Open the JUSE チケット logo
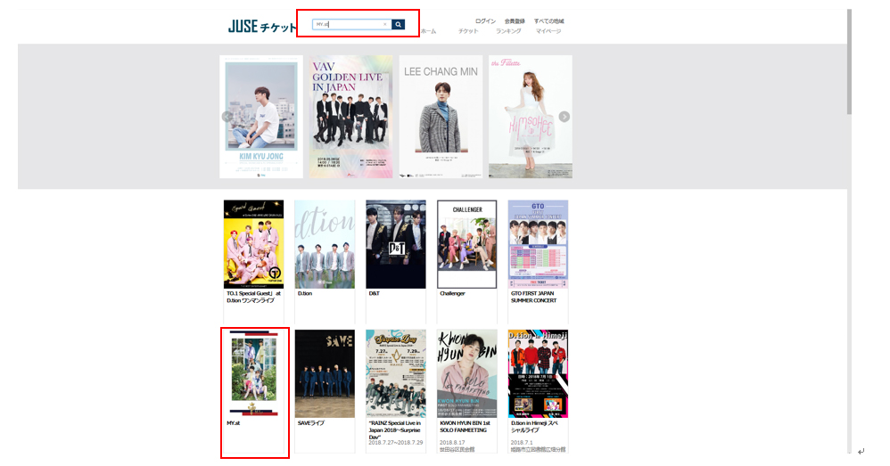Image resolution: width=890 pixels, height=466 pixels. click(x=262, y=26)
